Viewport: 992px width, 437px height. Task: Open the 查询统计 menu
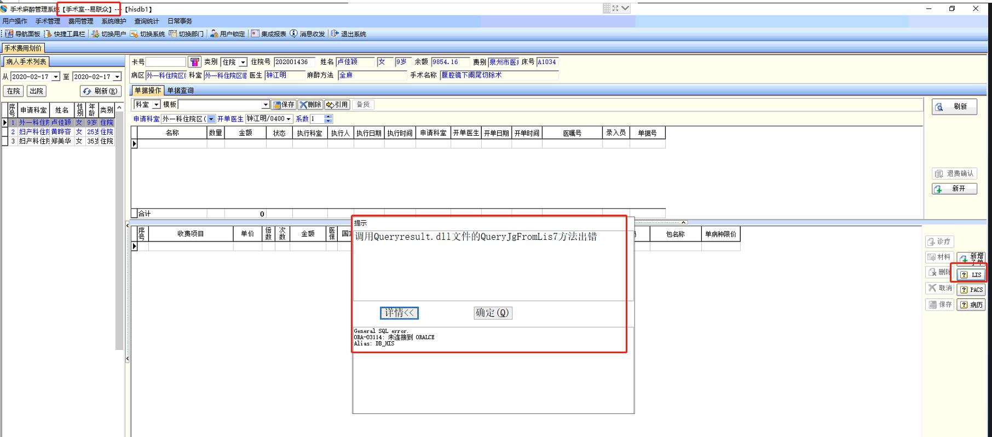[x=147, y=21]
